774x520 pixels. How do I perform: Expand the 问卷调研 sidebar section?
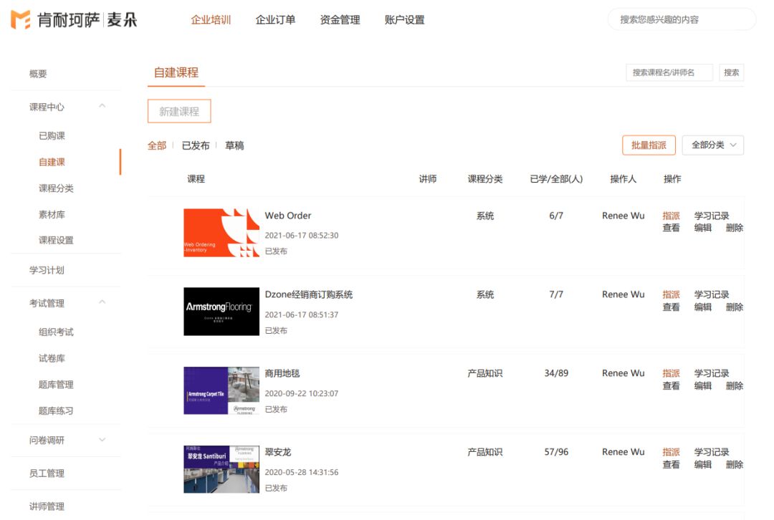(x=102, y=440)
